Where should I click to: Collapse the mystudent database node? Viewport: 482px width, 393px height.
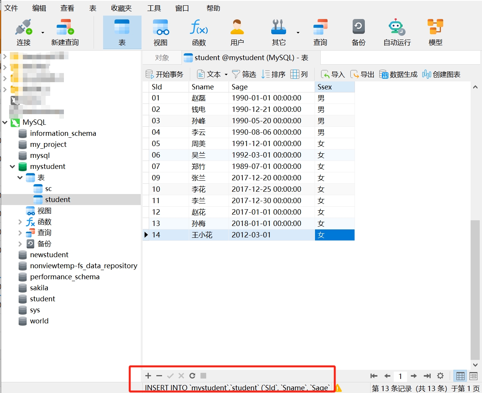pyautogui.click(x=13, y=167)
